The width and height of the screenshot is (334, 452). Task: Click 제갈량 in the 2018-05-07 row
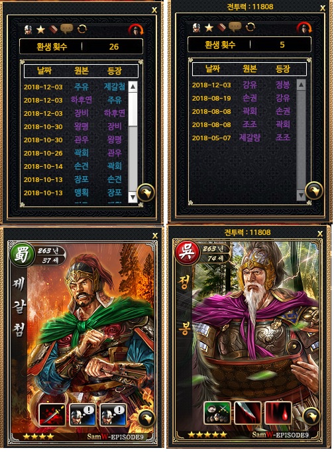click(x=250, y=138)
